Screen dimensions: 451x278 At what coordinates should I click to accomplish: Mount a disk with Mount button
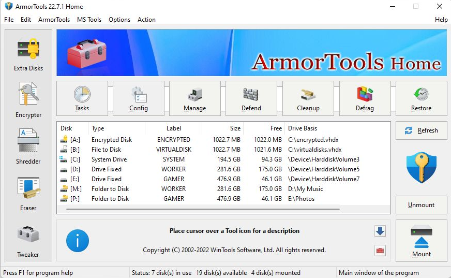click(421, 241)
